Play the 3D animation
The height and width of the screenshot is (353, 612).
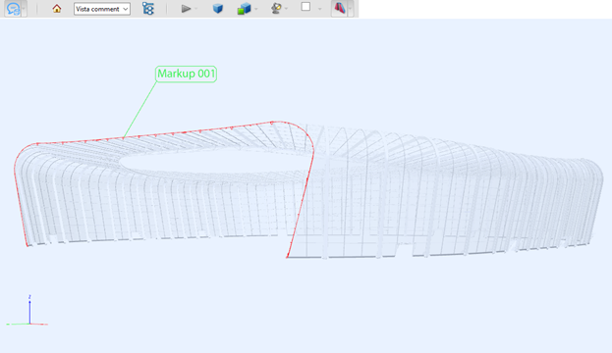point(186,9)
